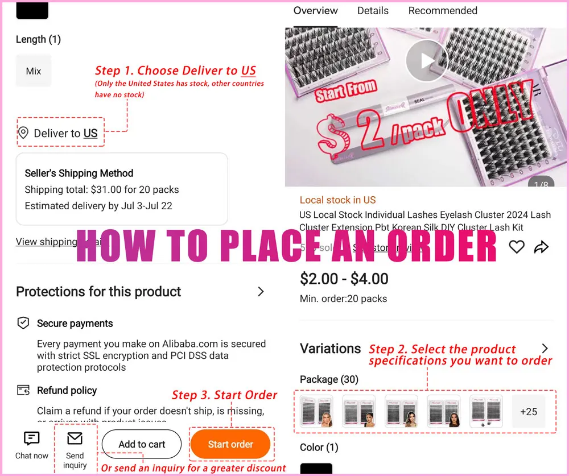Image resolution: width=569 pixels, height=476 pixels.
Task: Switch to the Details tab
Action: 373,11
